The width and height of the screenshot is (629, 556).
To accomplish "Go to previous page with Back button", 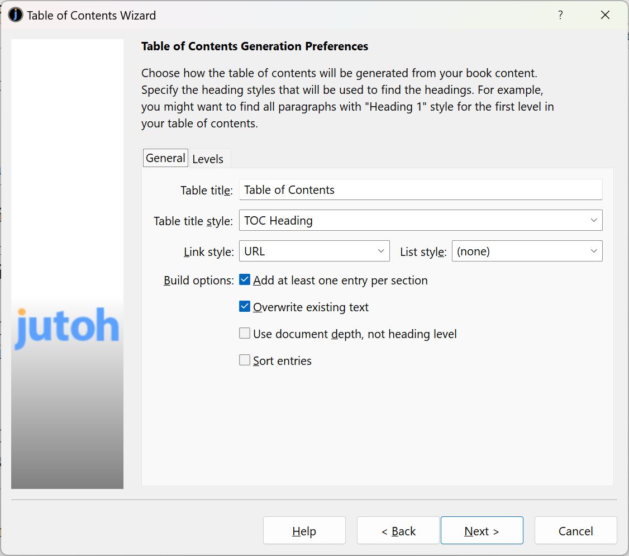I will click(x=398, y=531).
